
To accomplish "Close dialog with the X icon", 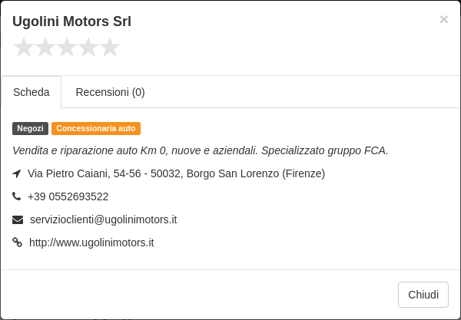I will coord(443,19).
